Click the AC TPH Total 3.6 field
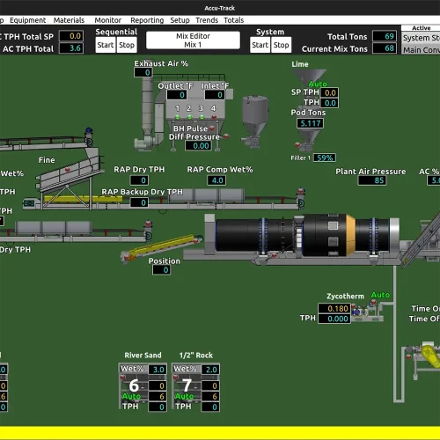The height and width of the screenshot is (440, 440). [71, 48]
